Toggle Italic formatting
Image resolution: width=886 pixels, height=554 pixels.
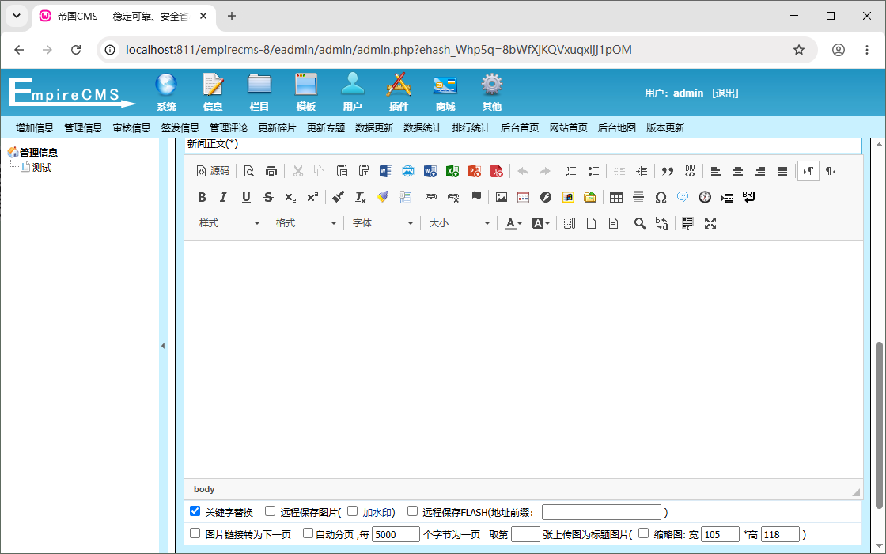[223, 197]
